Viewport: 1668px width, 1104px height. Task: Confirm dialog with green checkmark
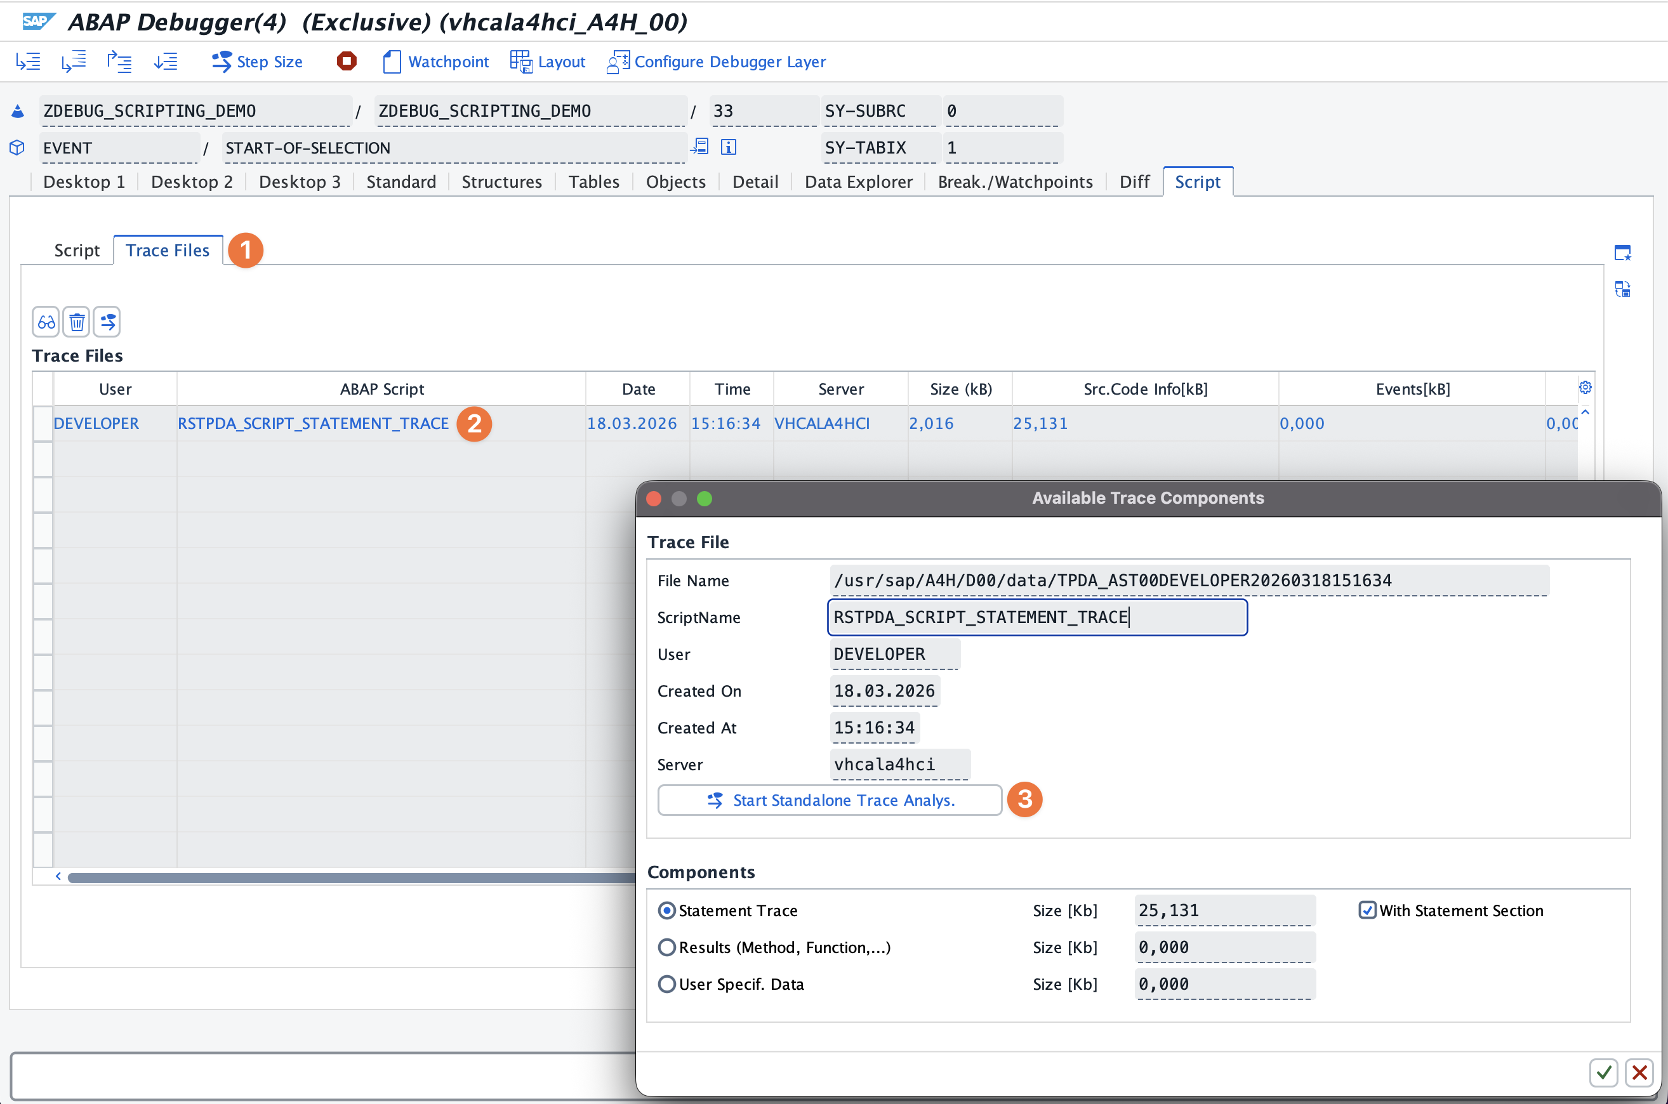pos(1604,1072)
